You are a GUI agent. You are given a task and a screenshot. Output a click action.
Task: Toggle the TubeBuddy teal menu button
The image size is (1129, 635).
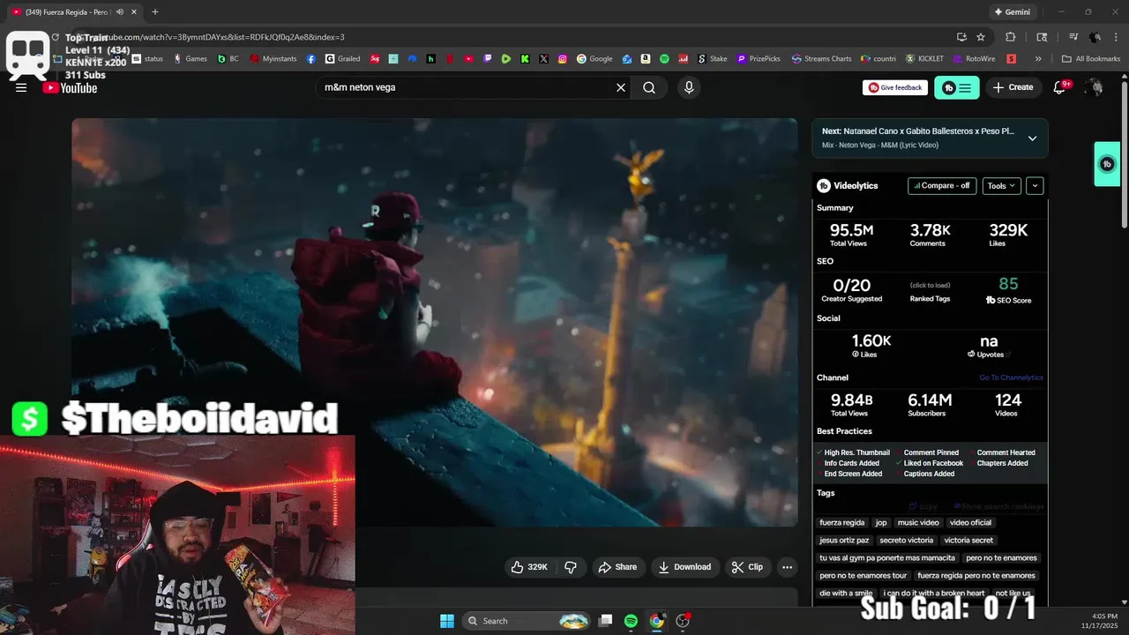957,87
